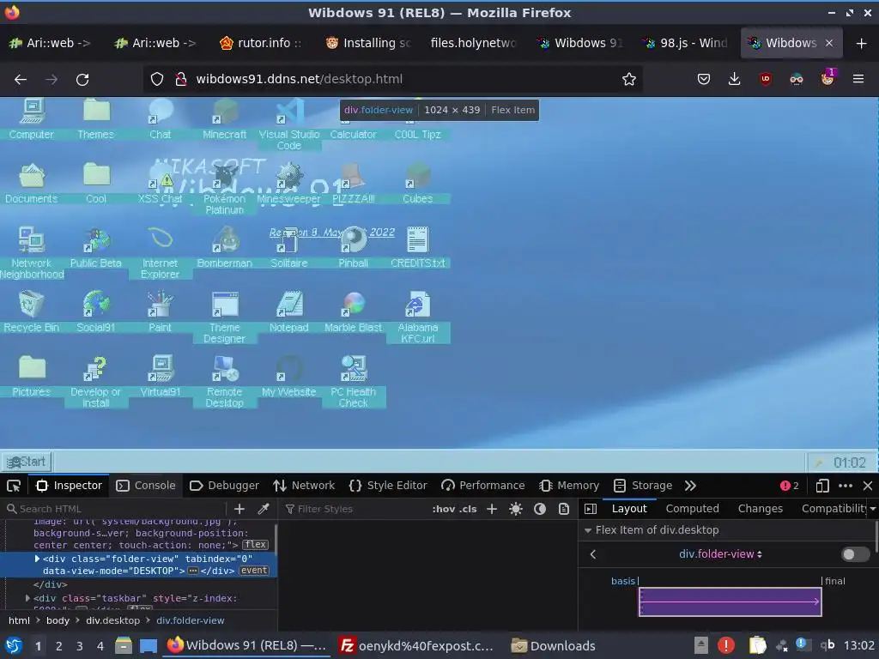Open the sidebar tabs overflow dropdown
The image size is (879, 659).
872,509
